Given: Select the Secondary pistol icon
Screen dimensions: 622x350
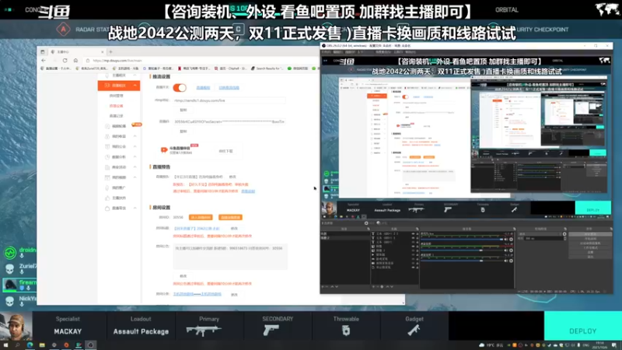Looking at the screenshot, I should pos(271,330).
